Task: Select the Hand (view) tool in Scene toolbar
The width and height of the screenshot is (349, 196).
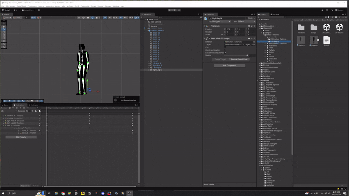Action: pos(4,27)
